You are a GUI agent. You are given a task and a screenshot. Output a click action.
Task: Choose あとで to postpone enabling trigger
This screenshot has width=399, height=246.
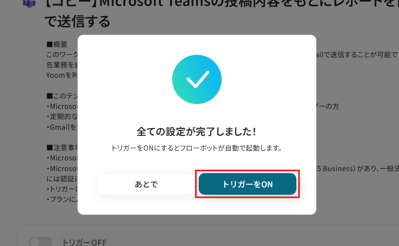click(x=146, y=184)
